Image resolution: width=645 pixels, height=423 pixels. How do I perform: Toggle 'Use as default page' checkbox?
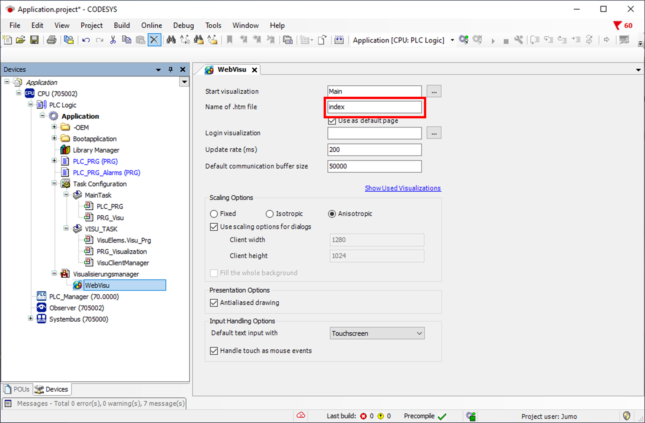pyautogui.click(x=332, y=121)
